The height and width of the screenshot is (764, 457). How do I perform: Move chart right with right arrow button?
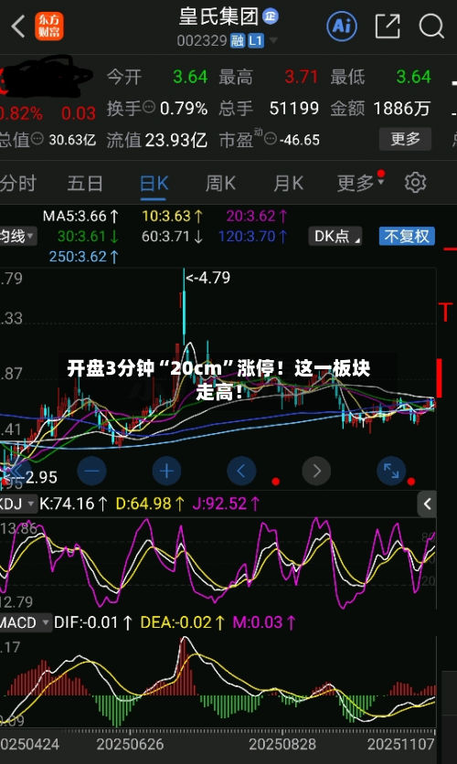tap(316, 471)
